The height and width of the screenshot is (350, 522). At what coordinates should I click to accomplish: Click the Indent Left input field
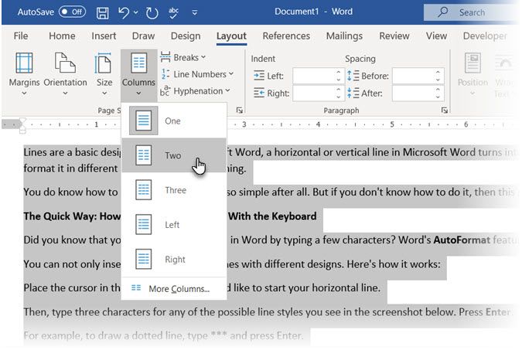click(x=313, y=75)
